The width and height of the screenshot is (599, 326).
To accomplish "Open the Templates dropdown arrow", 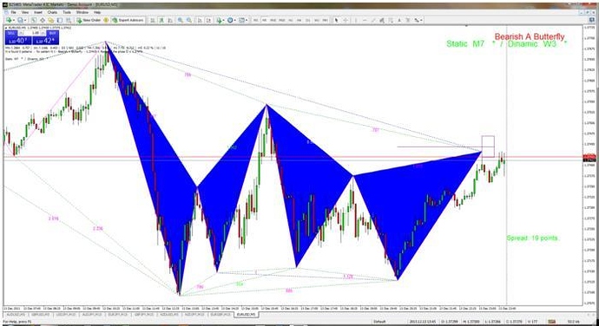I will click(x=247, y=20).
